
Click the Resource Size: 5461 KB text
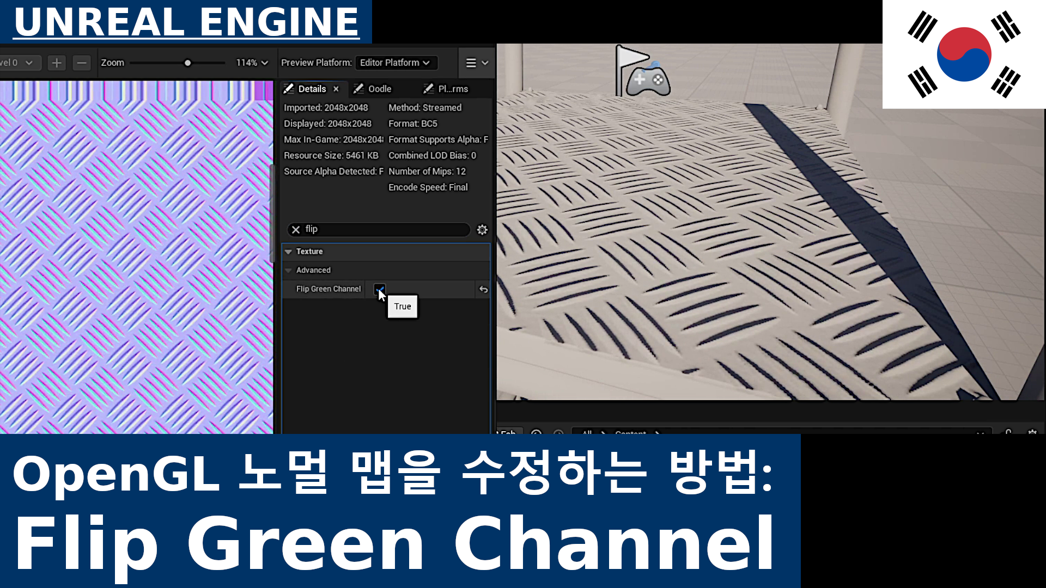pyautogui.click(x=331, y=156)
